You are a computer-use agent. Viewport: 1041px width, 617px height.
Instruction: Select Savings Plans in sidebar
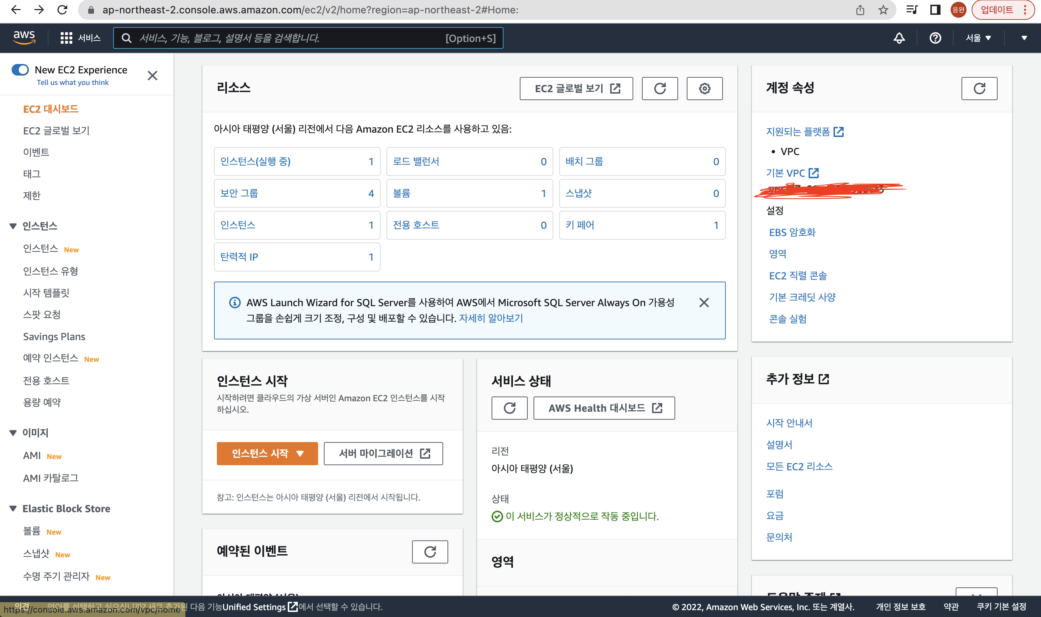click(54, 337)
